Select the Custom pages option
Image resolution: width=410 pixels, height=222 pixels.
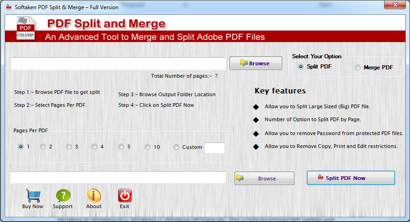pos(176,147)
